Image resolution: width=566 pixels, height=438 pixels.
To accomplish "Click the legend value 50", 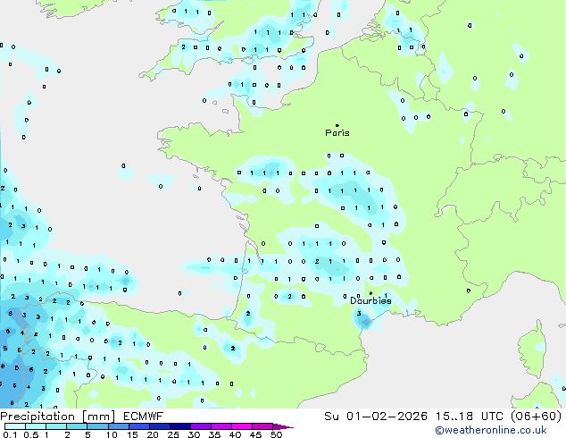I will (276, 434).
